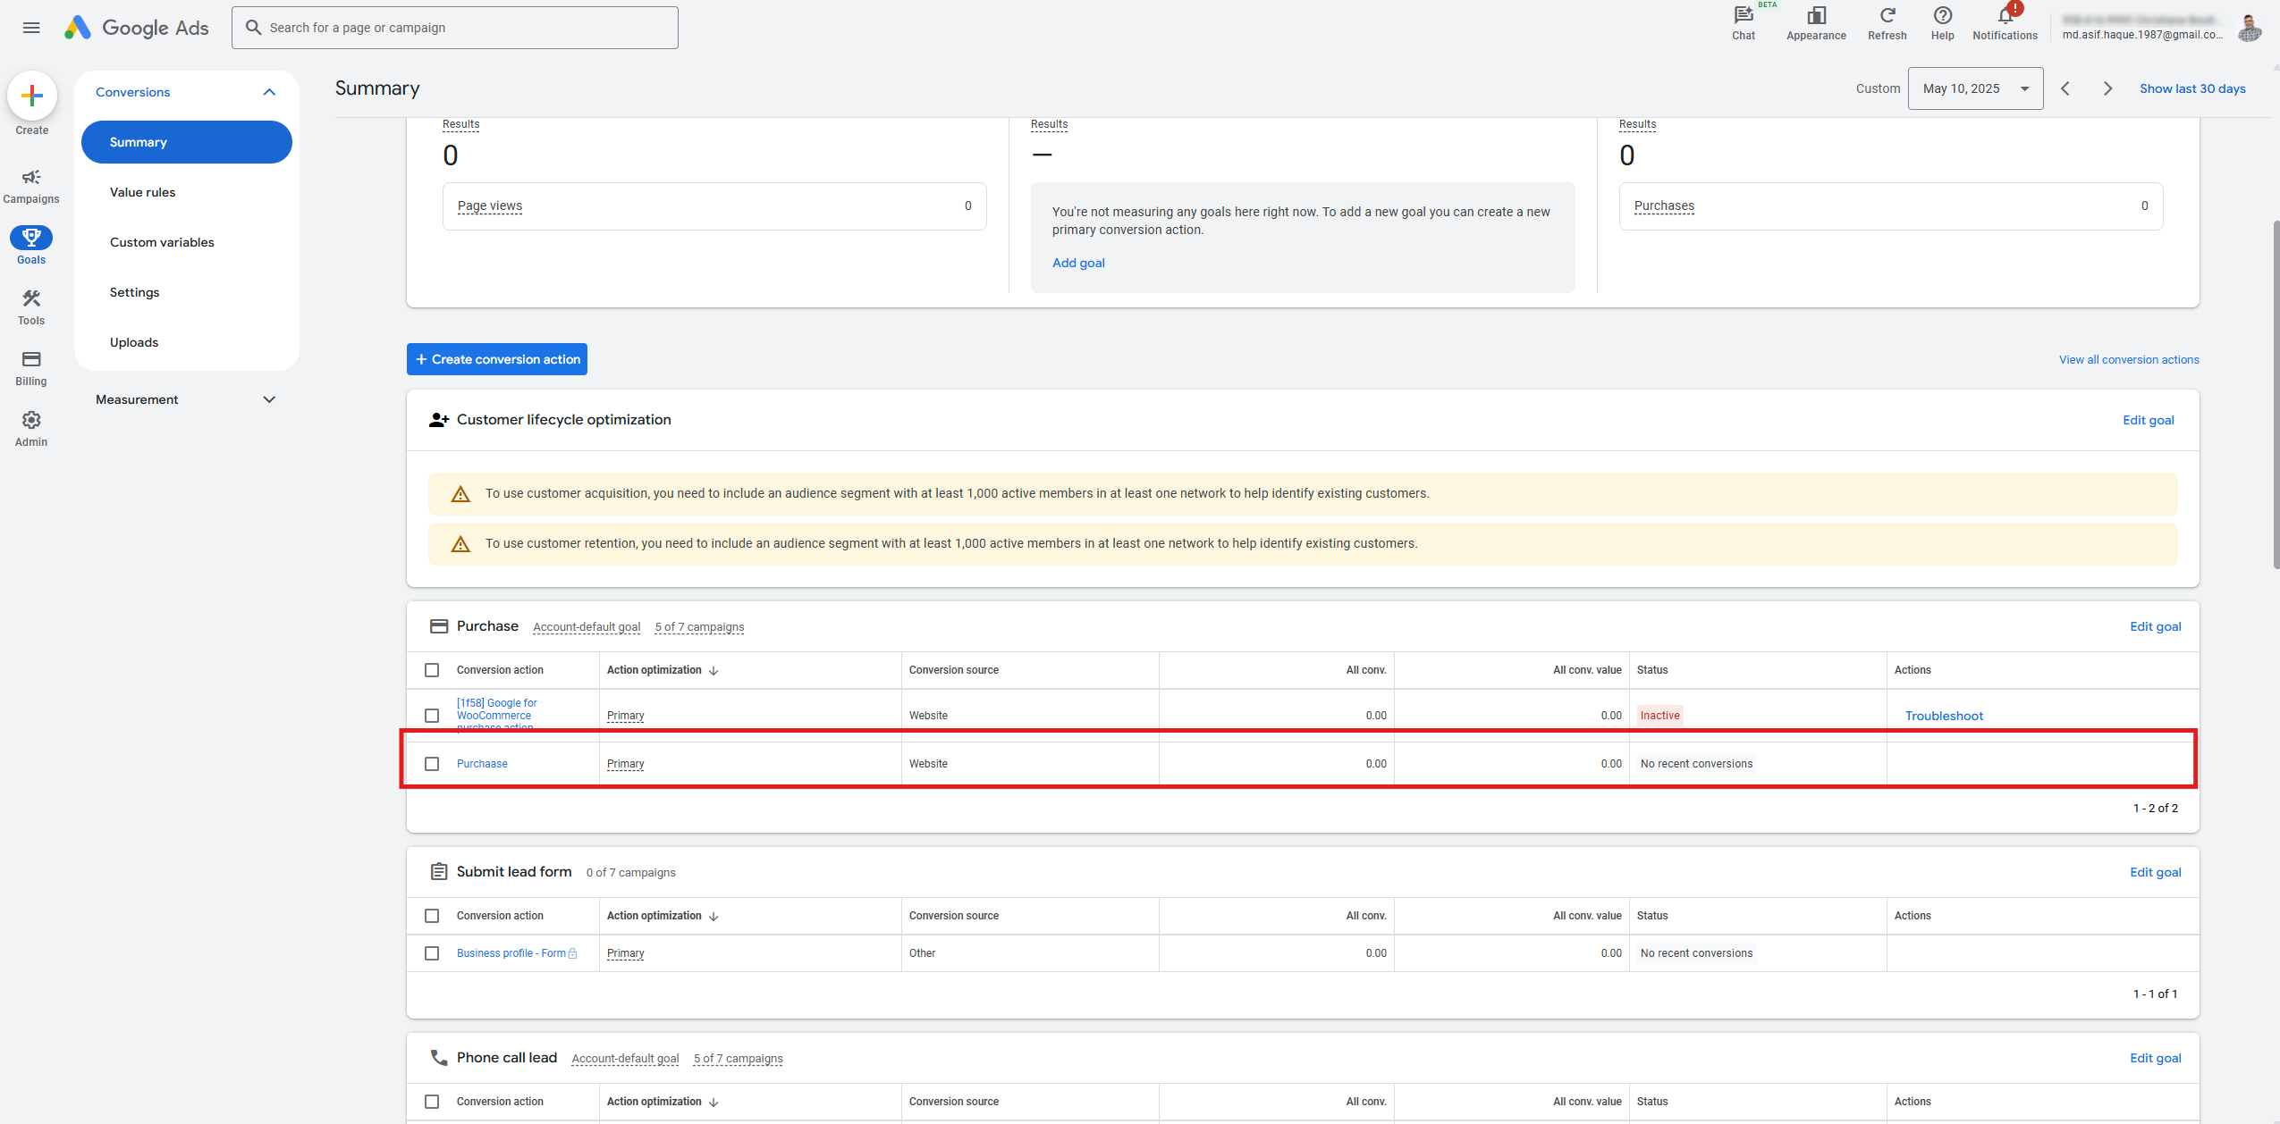Toggle select-all checkbox in Purchase table
The image size is (2280, 1124).
(x=432, y=670)
